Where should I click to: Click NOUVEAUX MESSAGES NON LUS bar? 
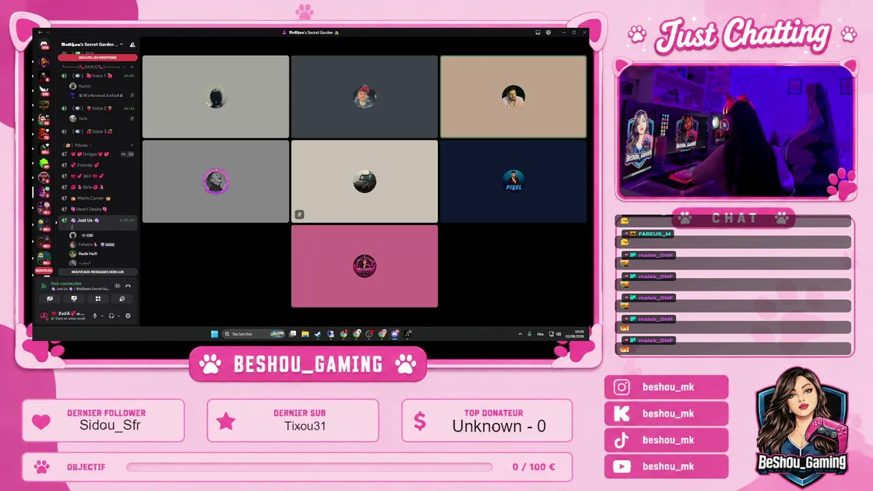[x=98, y=271]
